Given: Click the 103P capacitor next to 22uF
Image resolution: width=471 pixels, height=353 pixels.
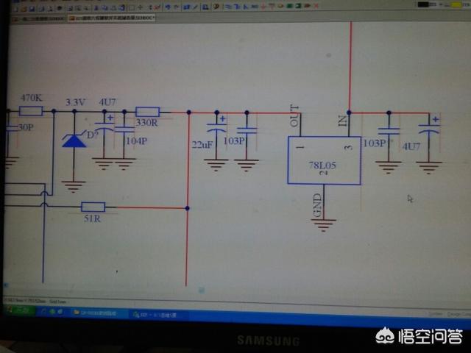Looking at the screenshot, I should [x=247, y=130].
